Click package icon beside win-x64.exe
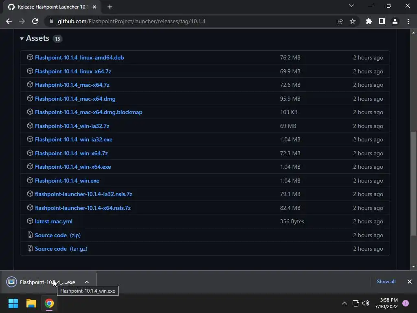The height and width of the screenshot is (313, 417). pos(30,167)
